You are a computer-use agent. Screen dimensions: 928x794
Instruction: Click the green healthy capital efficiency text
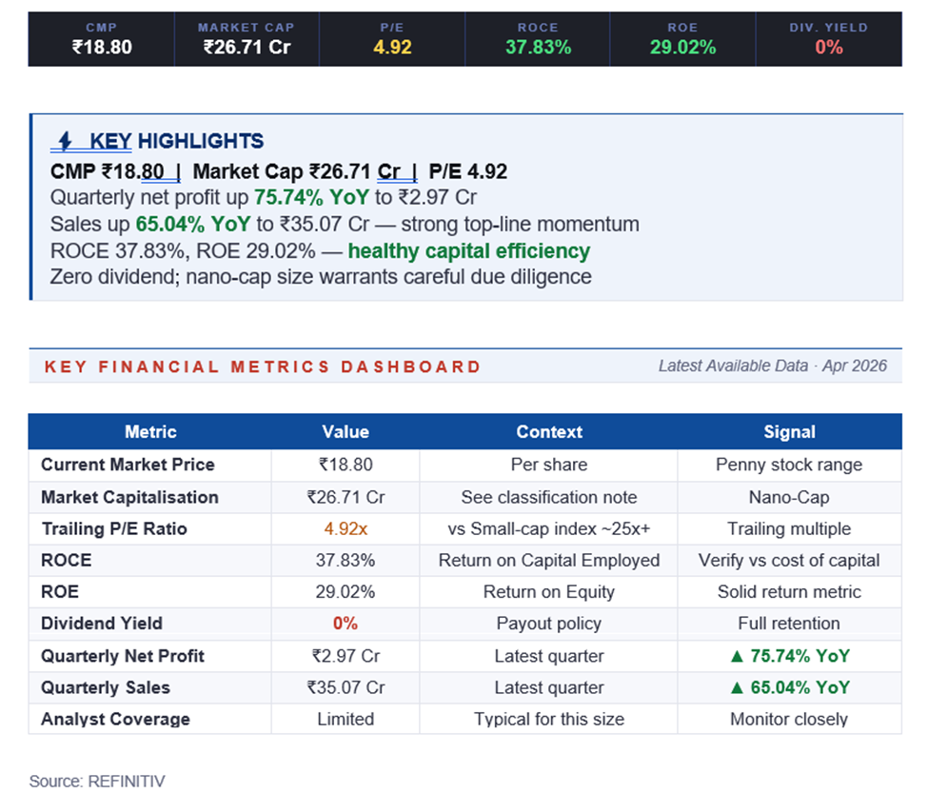coord(468,251)
